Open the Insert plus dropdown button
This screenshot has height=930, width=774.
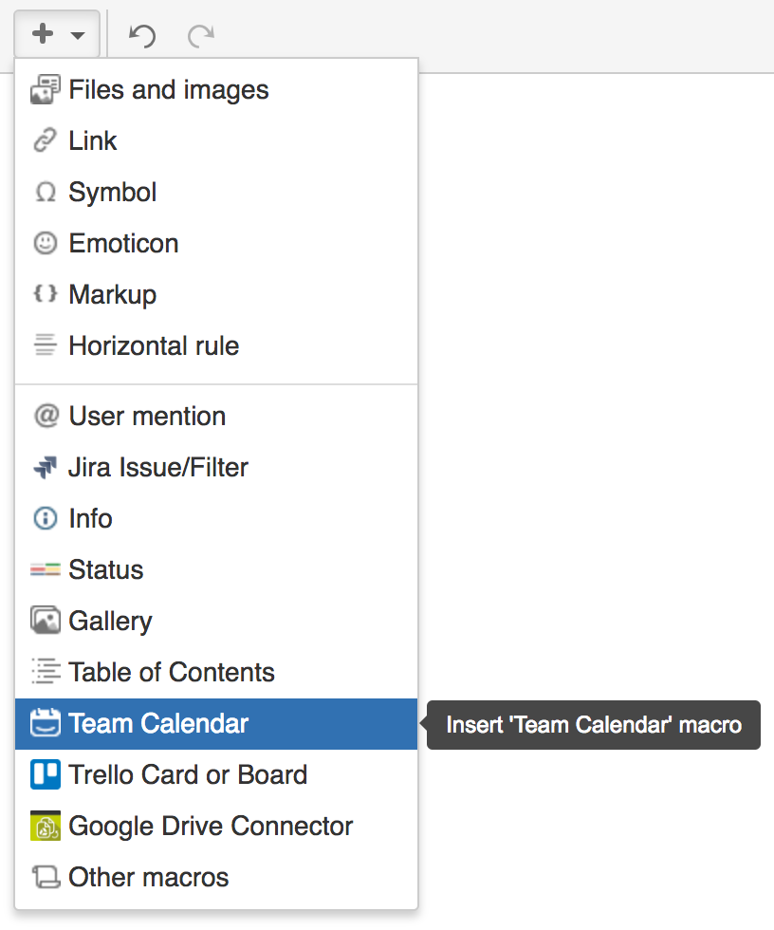(x=58, y=36)
